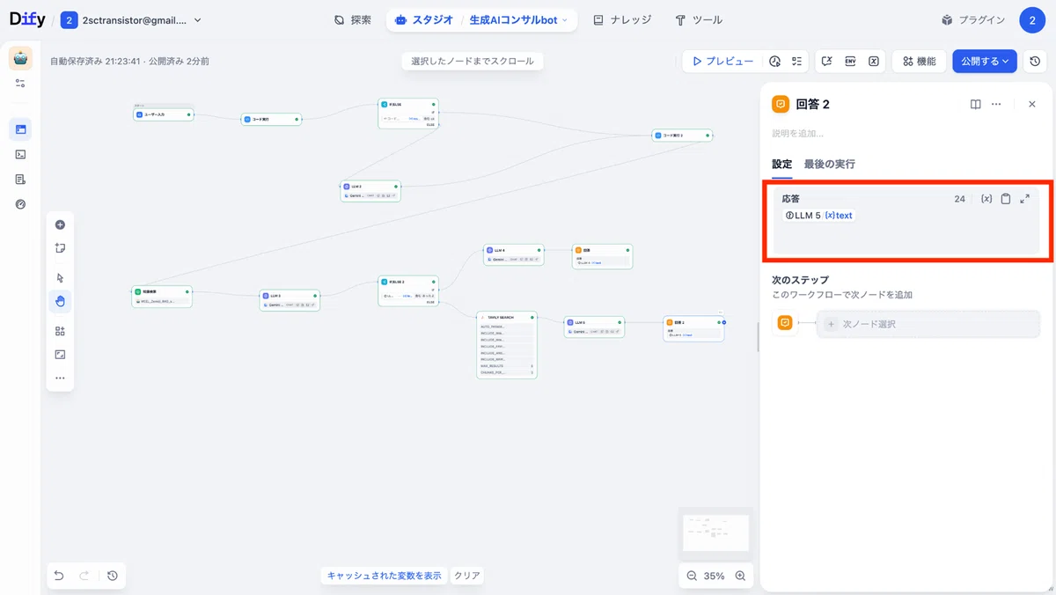Go to 探索 explore tab
This screenshot has height=595, width=1056.
pyautogui.click(x=353, y=19)
